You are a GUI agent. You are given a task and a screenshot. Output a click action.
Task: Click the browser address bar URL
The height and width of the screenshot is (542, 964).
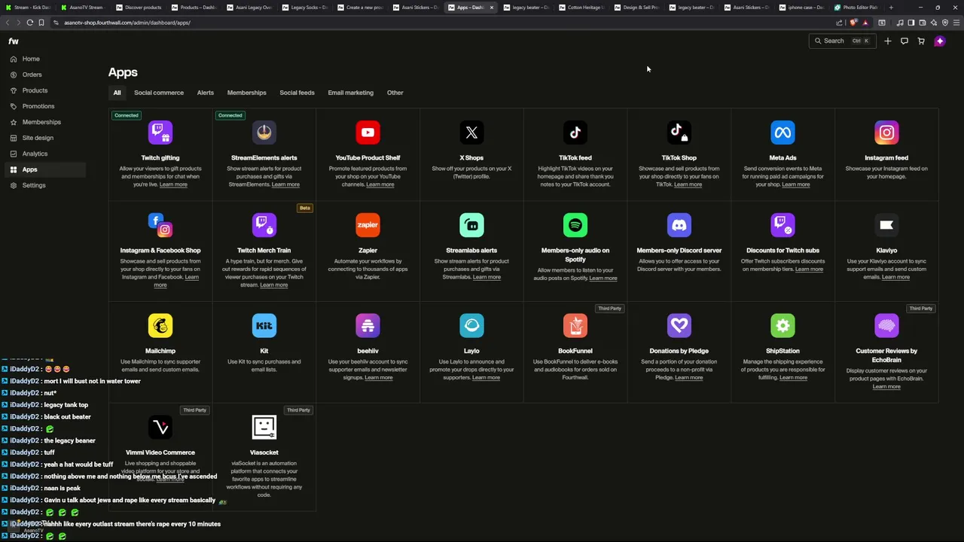127,23
